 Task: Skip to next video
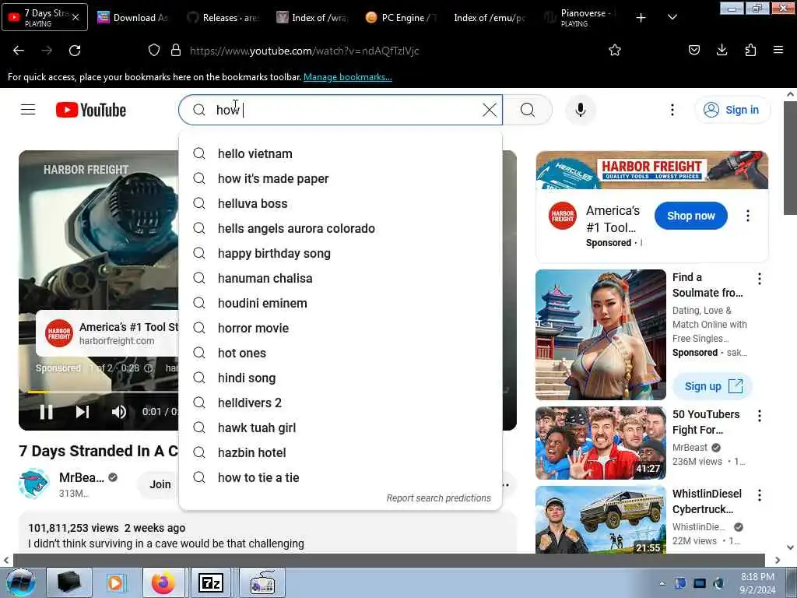click(83, 411)
